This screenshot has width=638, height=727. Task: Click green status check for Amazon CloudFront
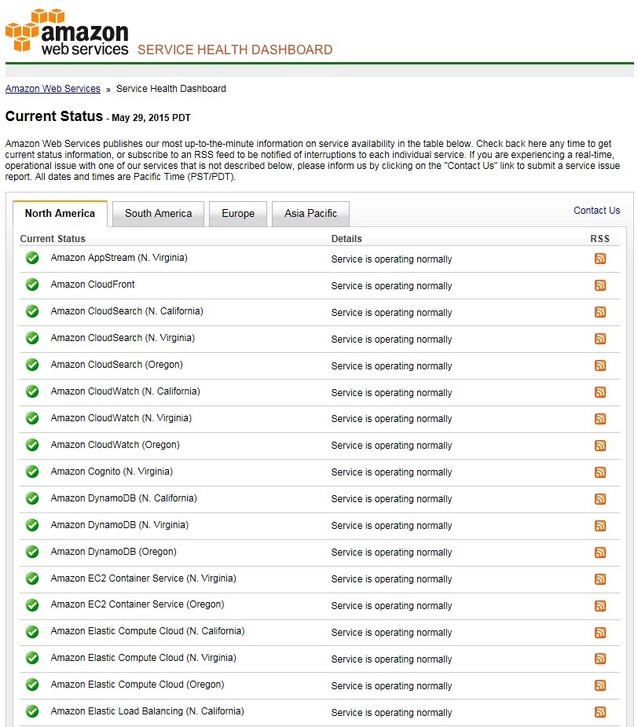tap(32, 285)
